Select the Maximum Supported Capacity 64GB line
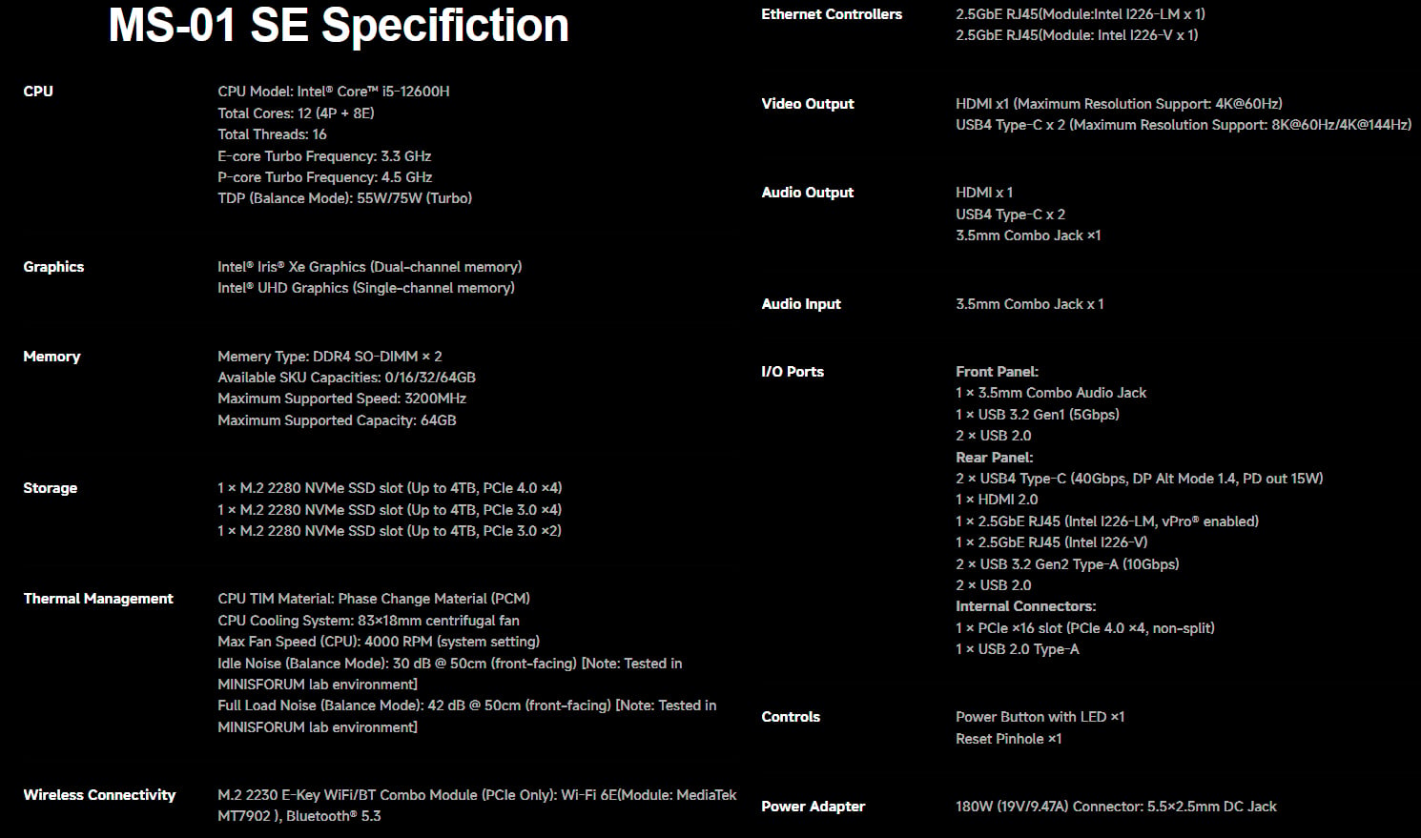 [337, 420]
